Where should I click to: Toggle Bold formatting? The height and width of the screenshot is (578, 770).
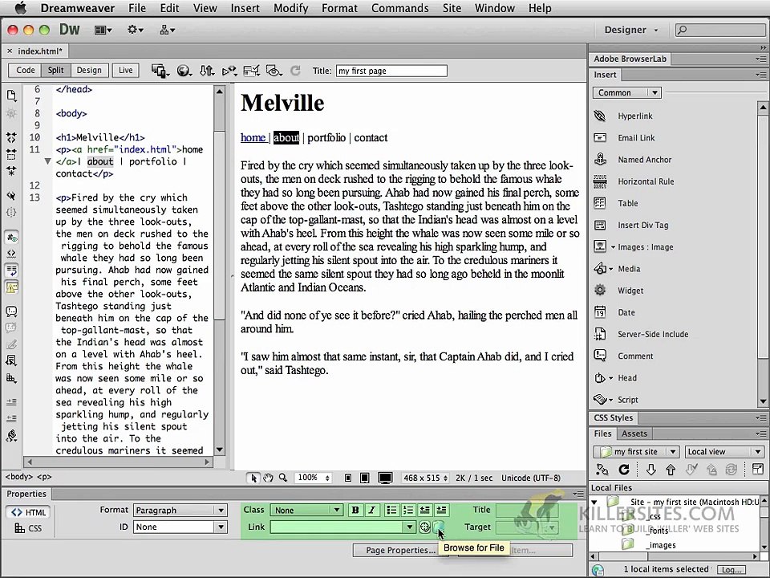point(355,511)
